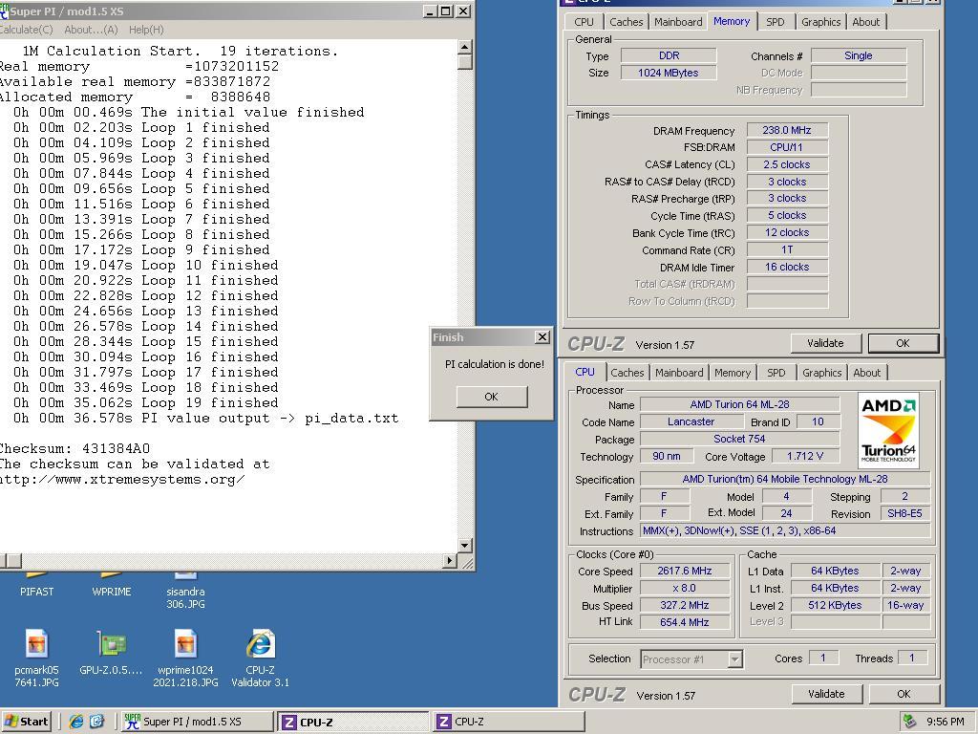
Task: Switch to Super PI taskbar button
Action: (x=197, y=722)
